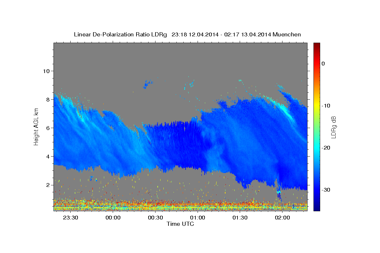Click the plot title starting 'Linear De-Polarization Ratio LDRg'
380x253 pixels.
pyautogui.click(x=187, y=34)
